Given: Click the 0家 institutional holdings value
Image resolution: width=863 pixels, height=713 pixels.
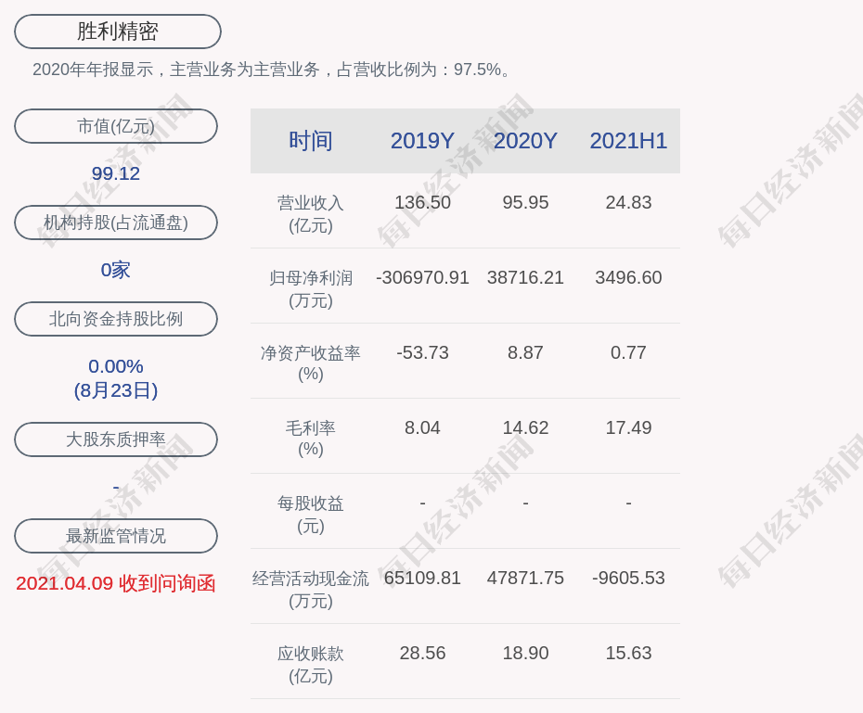Looking at the screenshot, I should pos(116,270).
